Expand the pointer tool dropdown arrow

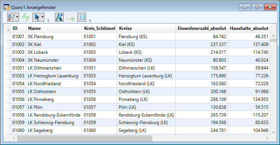43,17
